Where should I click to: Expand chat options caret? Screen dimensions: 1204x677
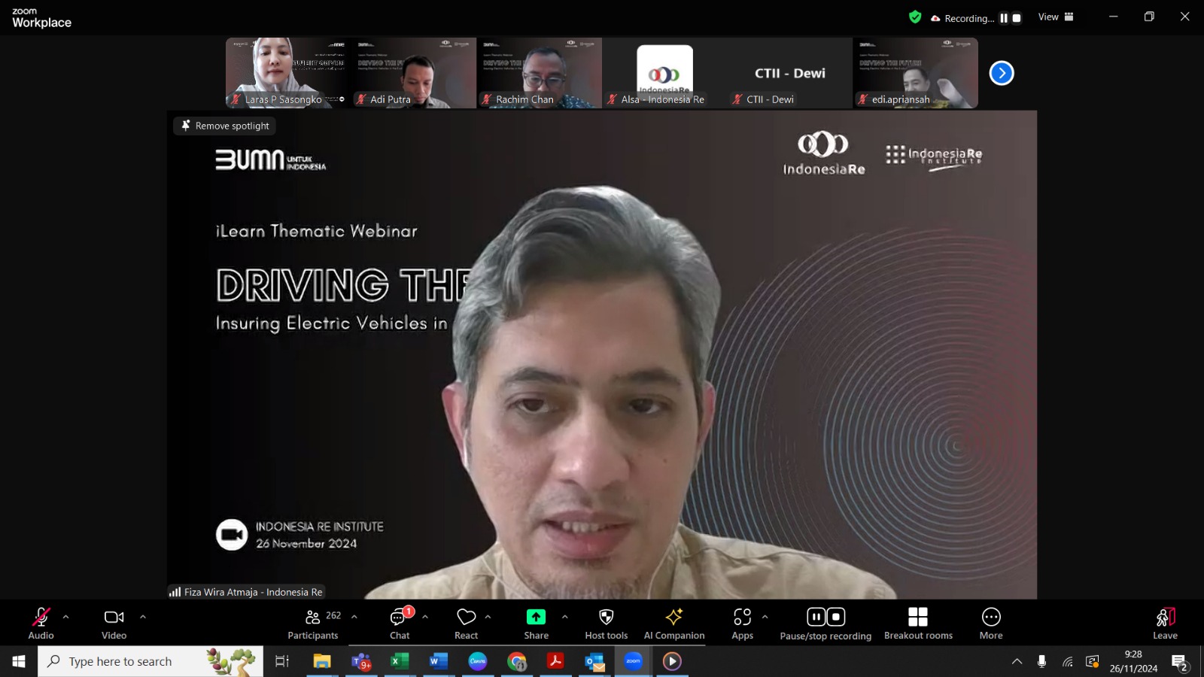[x=425, y=617]
